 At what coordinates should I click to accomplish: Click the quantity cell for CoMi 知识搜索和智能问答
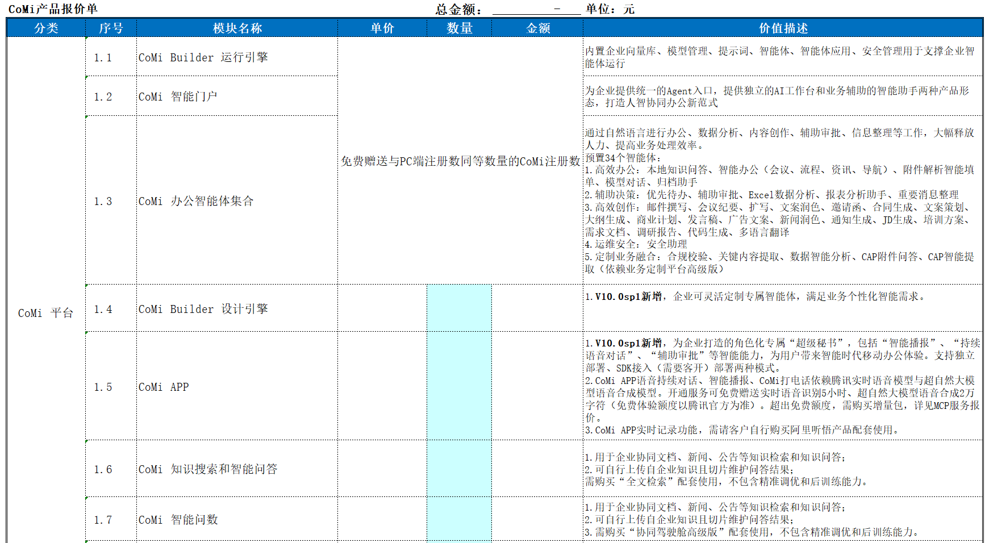pyautogui.click(x=459, y=469)
